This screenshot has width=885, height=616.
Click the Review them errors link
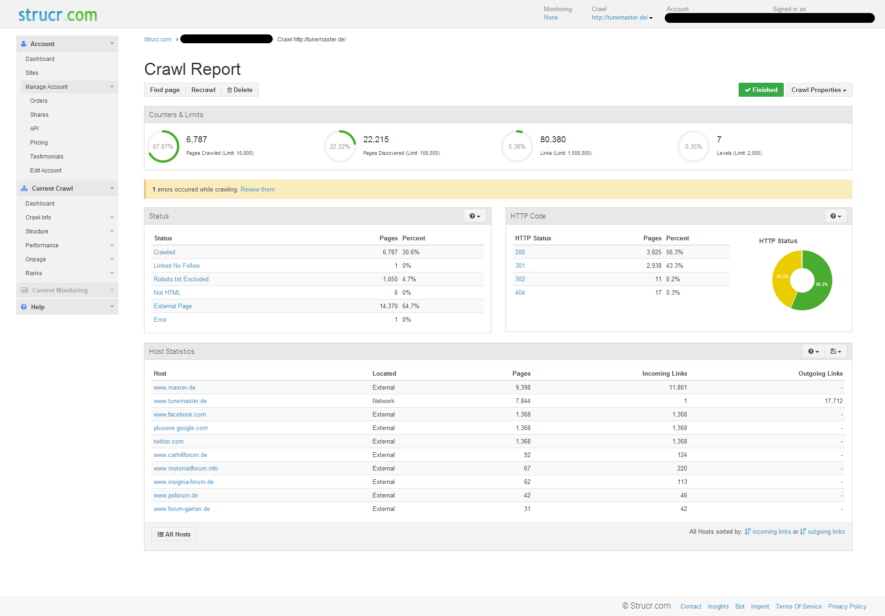[257, 190]
